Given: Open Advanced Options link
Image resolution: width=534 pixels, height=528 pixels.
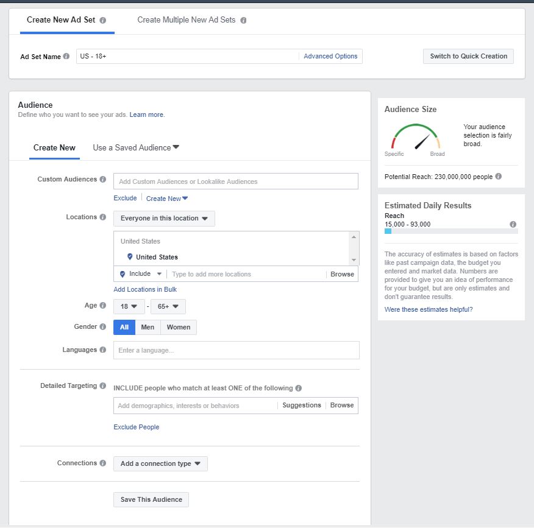Looking at the screenshot, I should (x=330, y=57).
